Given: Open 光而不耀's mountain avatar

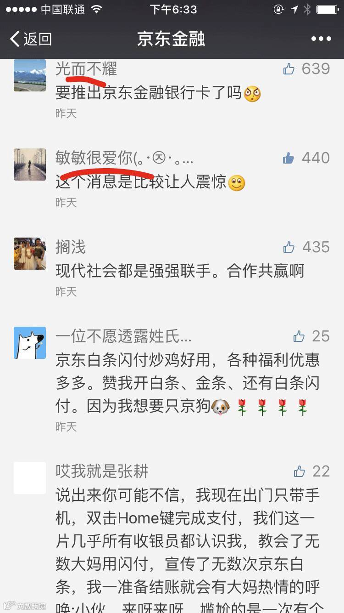Looking at the screenshot, I should [30, 75].
